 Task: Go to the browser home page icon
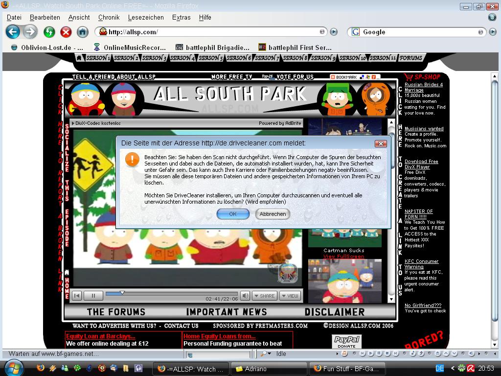(x=82, y=32)
